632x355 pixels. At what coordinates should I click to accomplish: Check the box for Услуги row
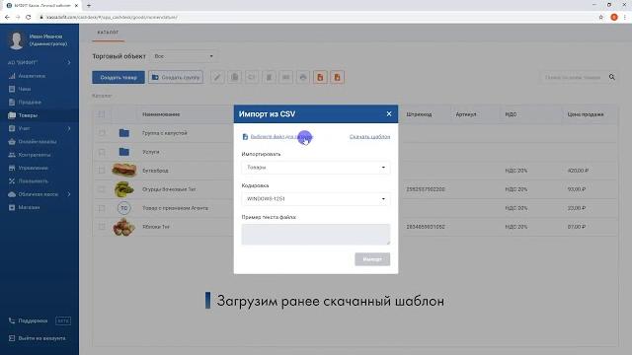point(102,152)
